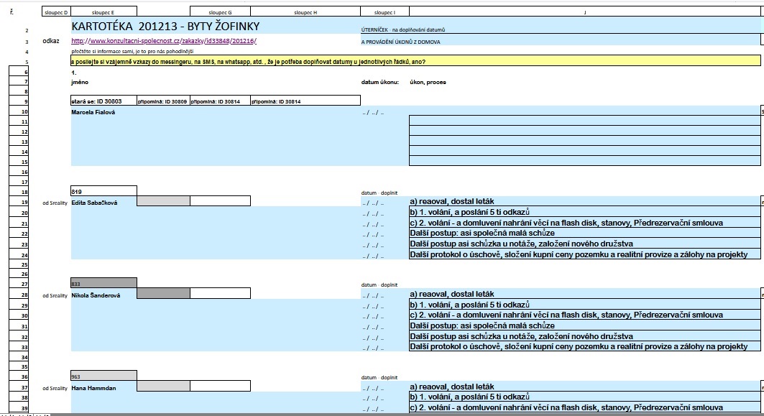Select 'Další postup: asi společná malá schůze' row 31
The width and height of the screenshot is (764, 416).
tap(585, 325)
